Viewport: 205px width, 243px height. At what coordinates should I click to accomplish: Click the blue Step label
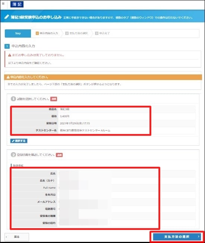pos(18,33)
